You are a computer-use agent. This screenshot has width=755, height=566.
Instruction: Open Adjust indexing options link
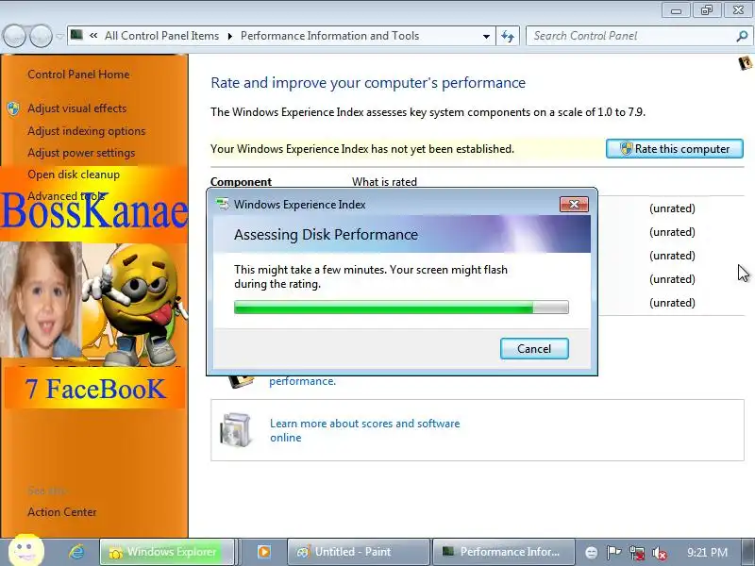click(86, 131)
